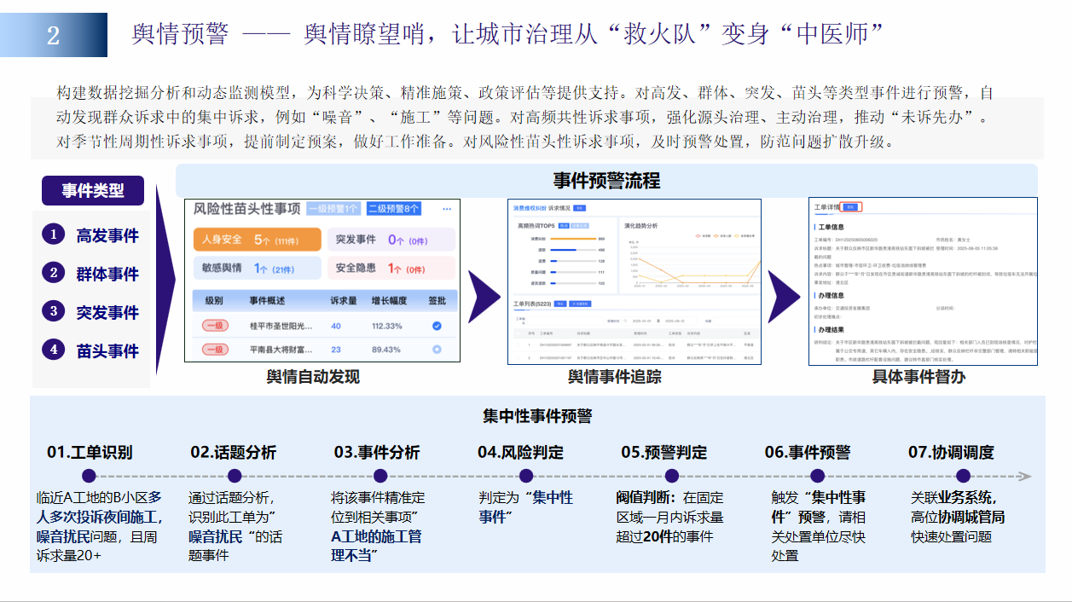Click a legend diamond icon in 演化趋势分析 chart

(697, 236)
